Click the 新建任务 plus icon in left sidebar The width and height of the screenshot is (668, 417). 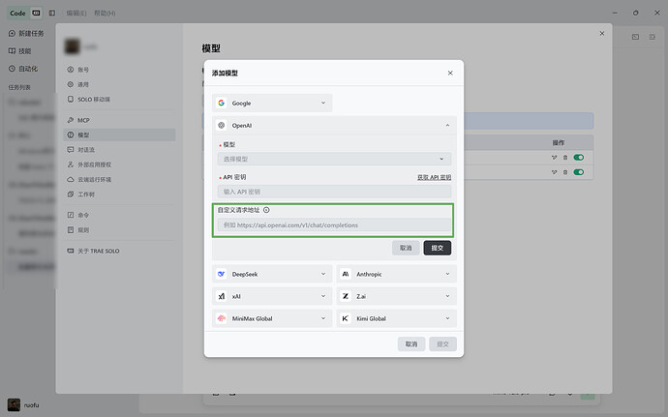(12, 33)
